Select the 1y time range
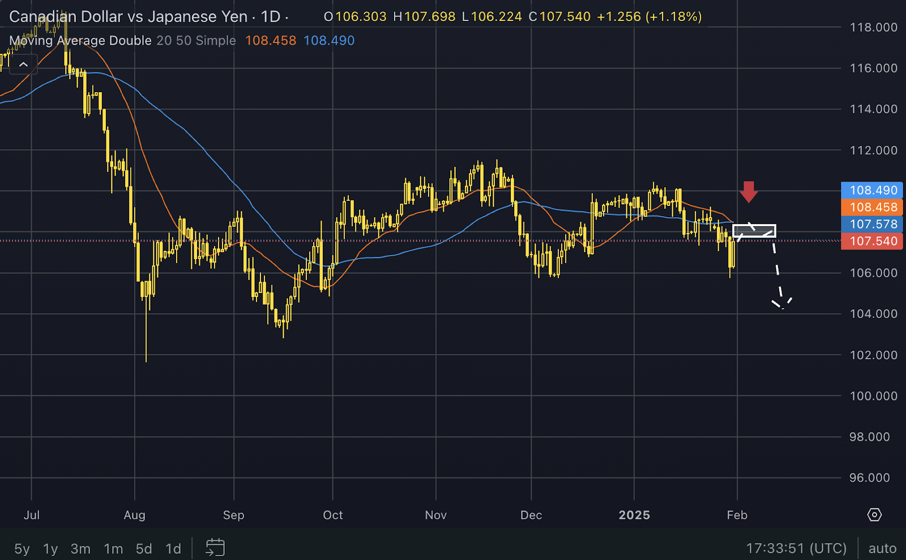Viewport: 906px width, 560px height. click(50, 549)
